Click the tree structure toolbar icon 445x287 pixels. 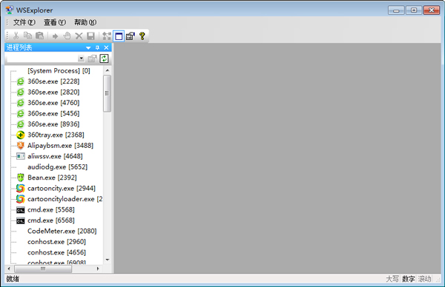pyautogui.click(x=107, y=36)
